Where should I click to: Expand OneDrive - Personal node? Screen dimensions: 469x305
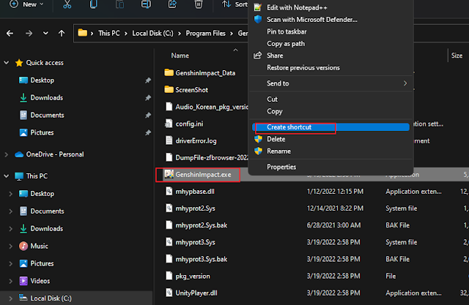point(7,154)
